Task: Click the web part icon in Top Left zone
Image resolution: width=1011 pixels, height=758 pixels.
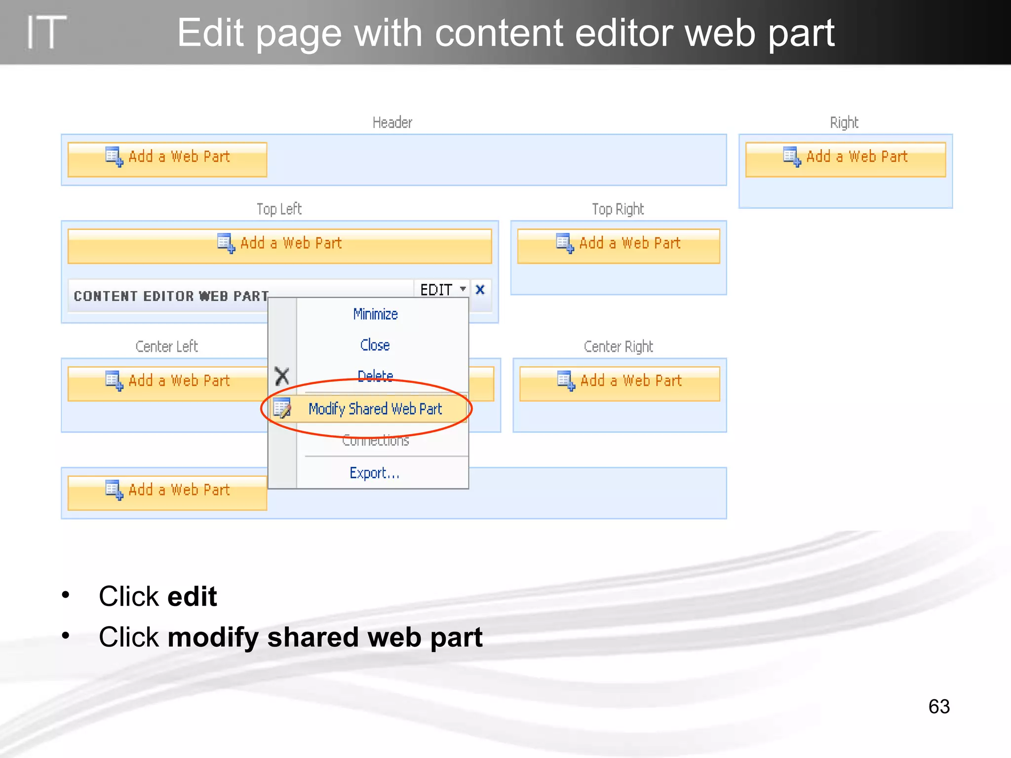Action: point(226,243)
